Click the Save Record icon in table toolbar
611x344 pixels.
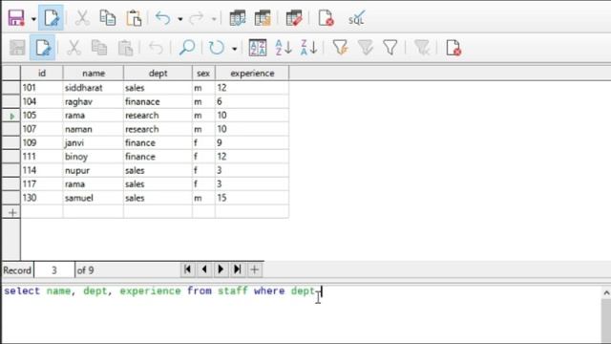click(x=17, y=48)
